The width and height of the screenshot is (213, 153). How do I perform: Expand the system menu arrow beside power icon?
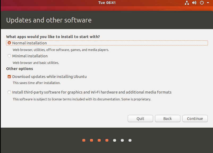point(208,3)
